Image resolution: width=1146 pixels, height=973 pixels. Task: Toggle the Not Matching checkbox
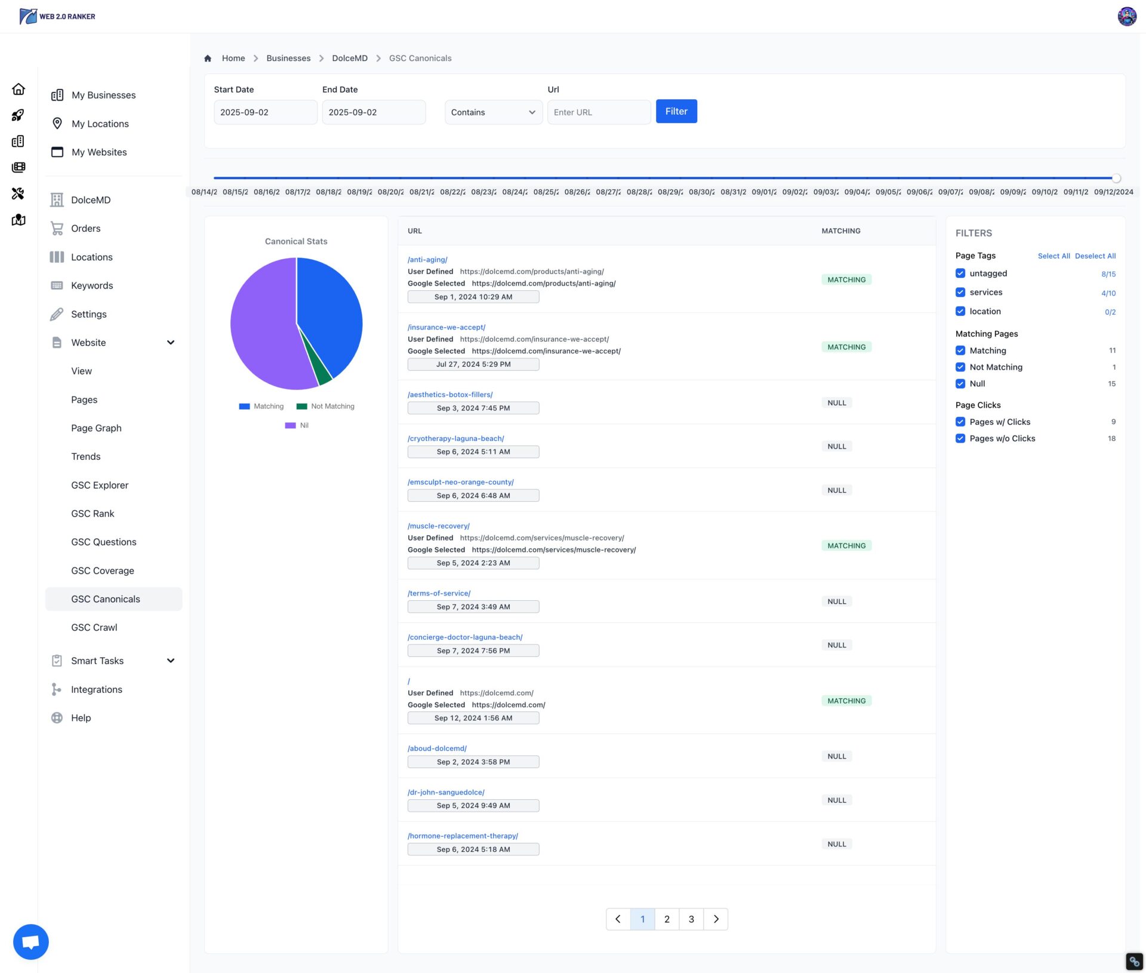click(960, 367)
